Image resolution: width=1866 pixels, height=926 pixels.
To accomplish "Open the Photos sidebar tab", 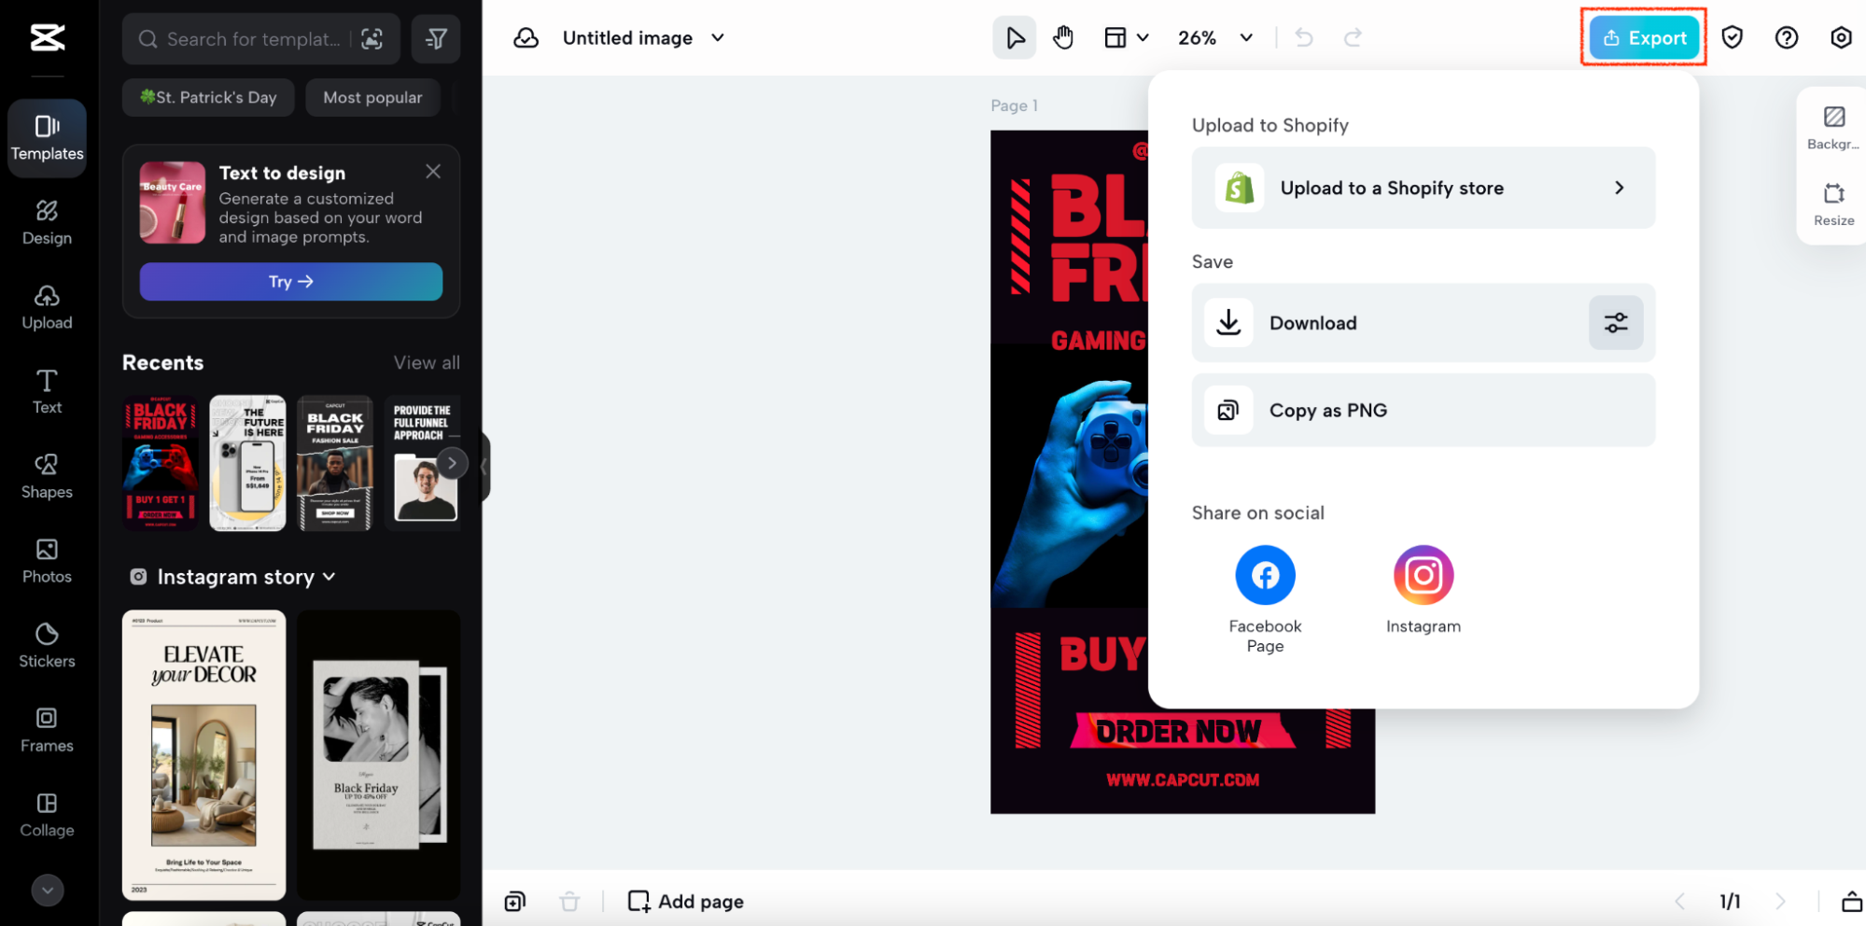I will (x=48, y=561).
